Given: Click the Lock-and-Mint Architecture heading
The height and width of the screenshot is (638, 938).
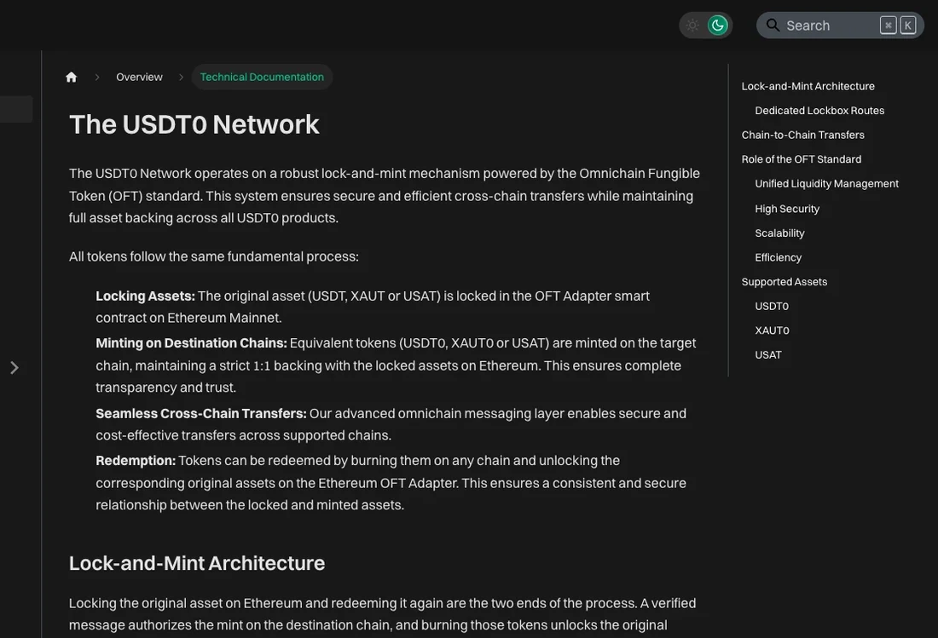Looking at the screenshot, I should point(197,563).
